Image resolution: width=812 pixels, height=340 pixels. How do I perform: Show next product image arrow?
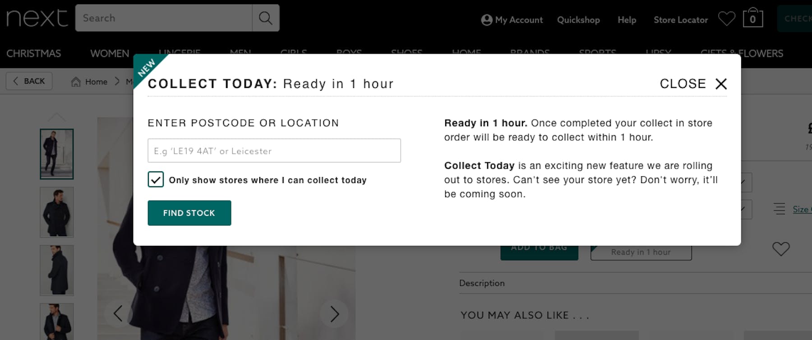click(334, 314)
